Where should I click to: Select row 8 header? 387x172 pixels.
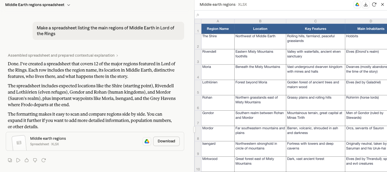(198, 133)
